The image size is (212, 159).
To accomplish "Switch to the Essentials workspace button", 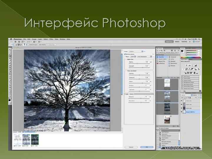I will coord(169,42).
